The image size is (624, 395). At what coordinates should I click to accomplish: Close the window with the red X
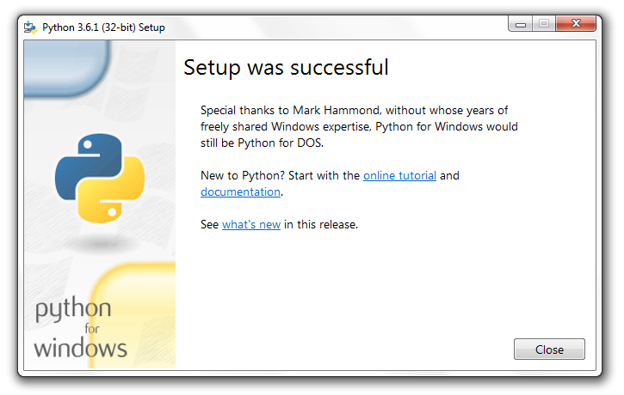[575, 25]
